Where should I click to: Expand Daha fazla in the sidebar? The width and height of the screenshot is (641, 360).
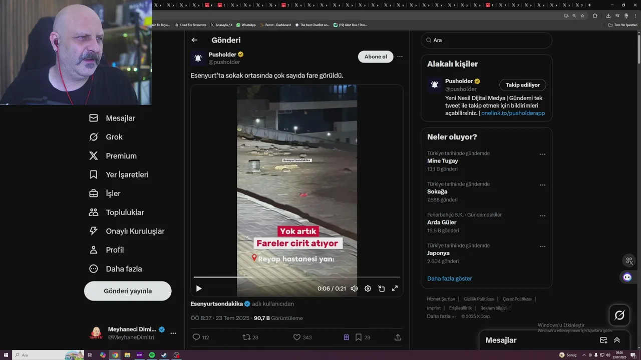115,269
